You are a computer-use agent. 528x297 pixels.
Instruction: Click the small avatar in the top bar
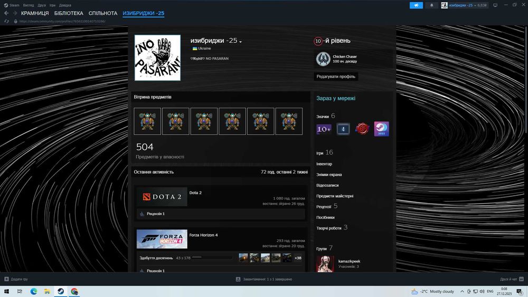[x=445, y=5]
